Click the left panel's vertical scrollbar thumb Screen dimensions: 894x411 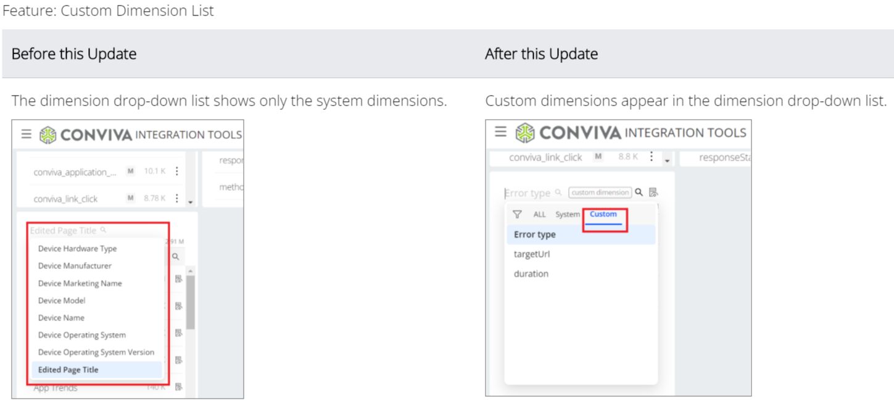[191, 302]
